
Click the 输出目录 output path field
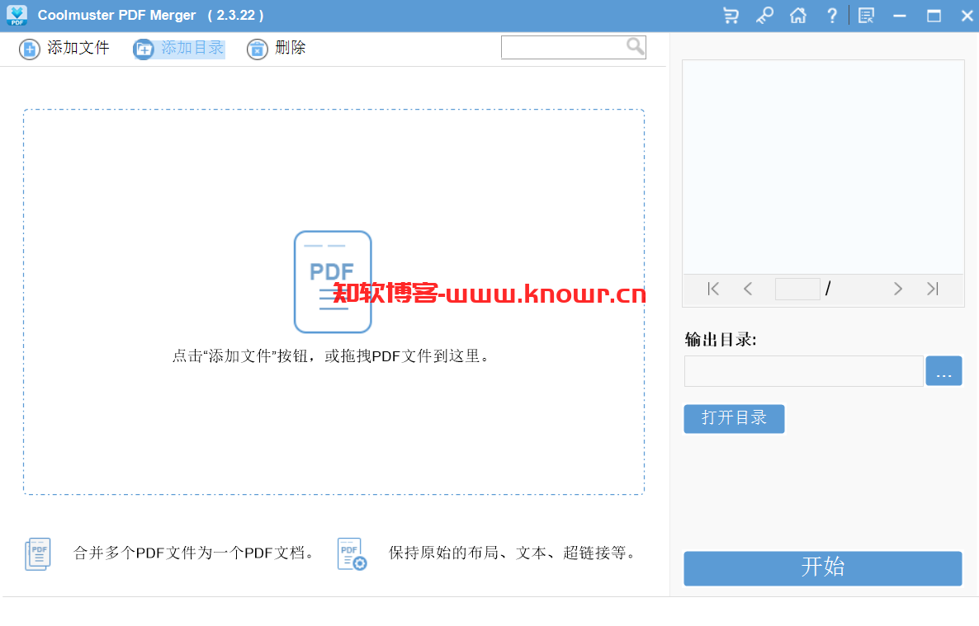click(803, 371)
